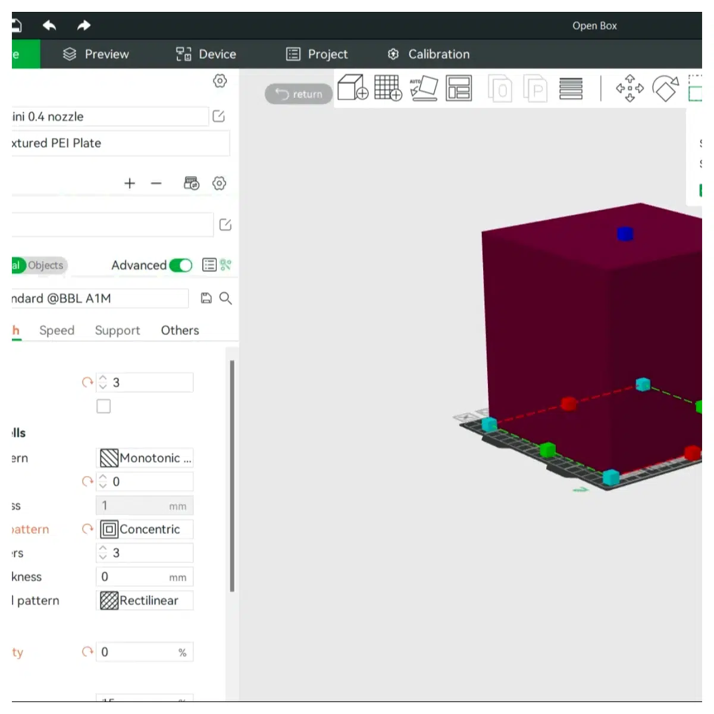The image size is (714, 714).
Task: Click the return button
Action: [299, 94]
